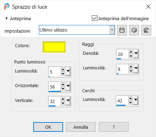Click the PaintShop Pro logo icon
Screen dimensions: 156x137
[x=7, y=7]
